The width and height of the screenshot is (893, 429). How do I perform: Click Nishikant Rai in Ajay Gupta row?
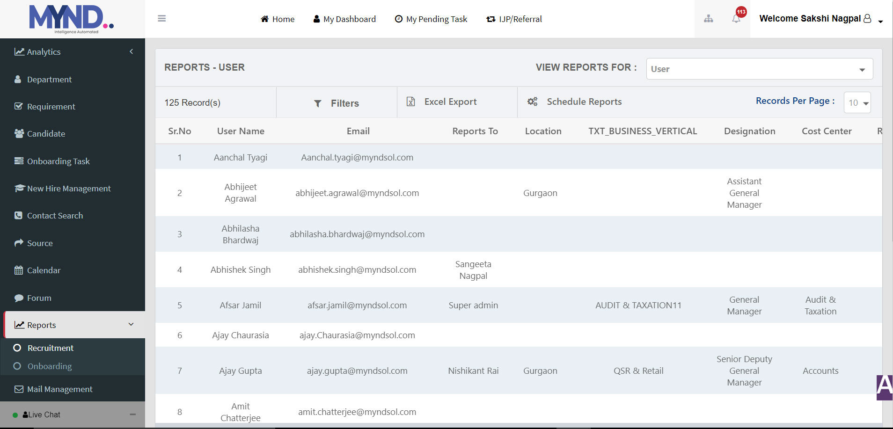(x=473, y=371)
